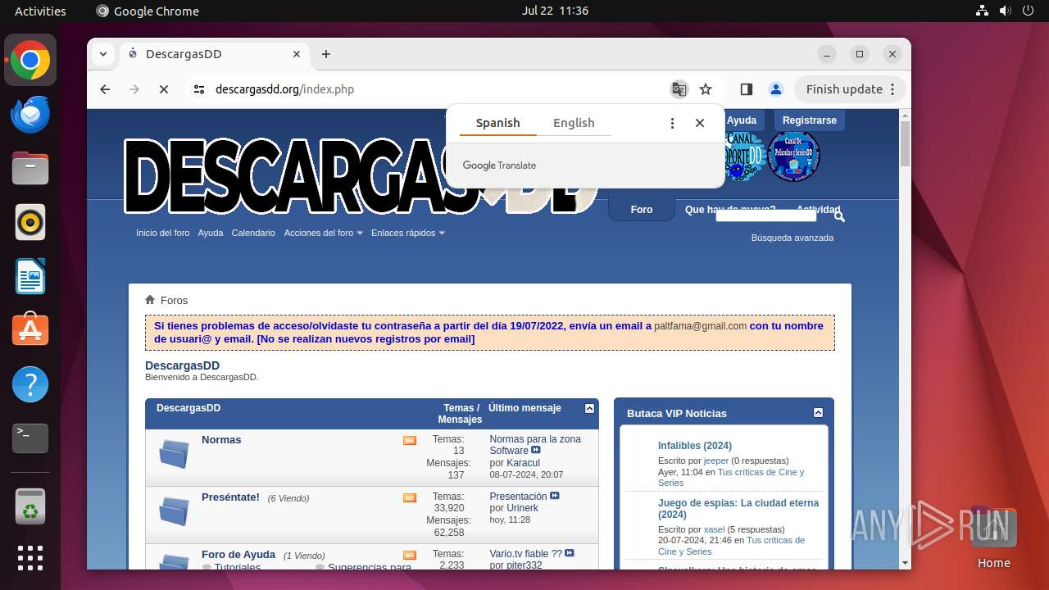Open Activities overview

pyautogui.click(x=40, y=11)
